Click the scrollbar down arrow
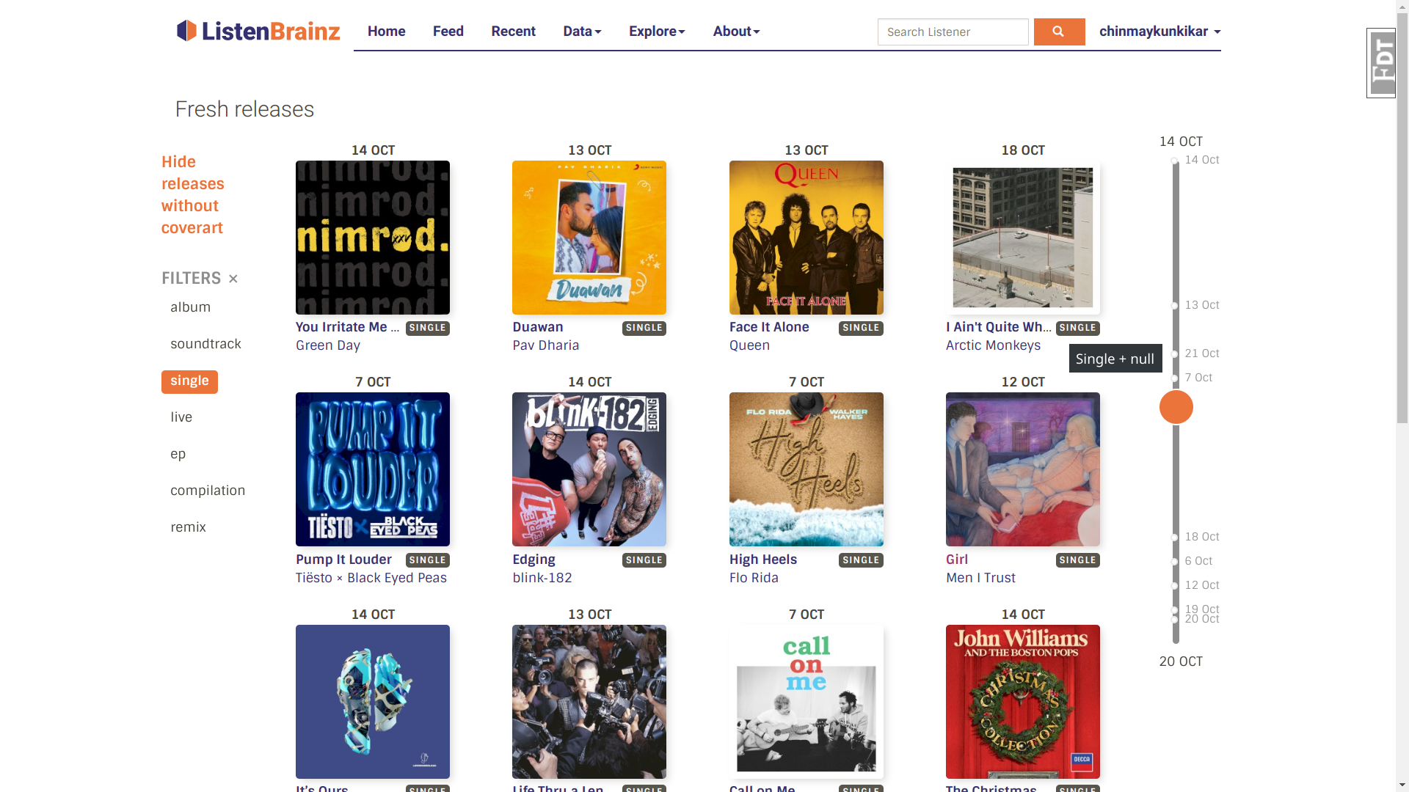Image resolution: width=1409 pixels, height=792 pixels. [x=1402, y=785]
